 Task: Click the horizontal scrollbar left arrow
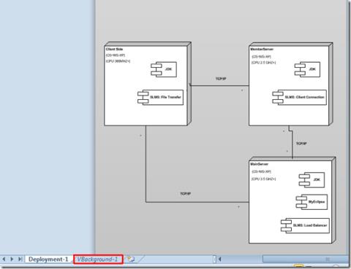[219, 260]
